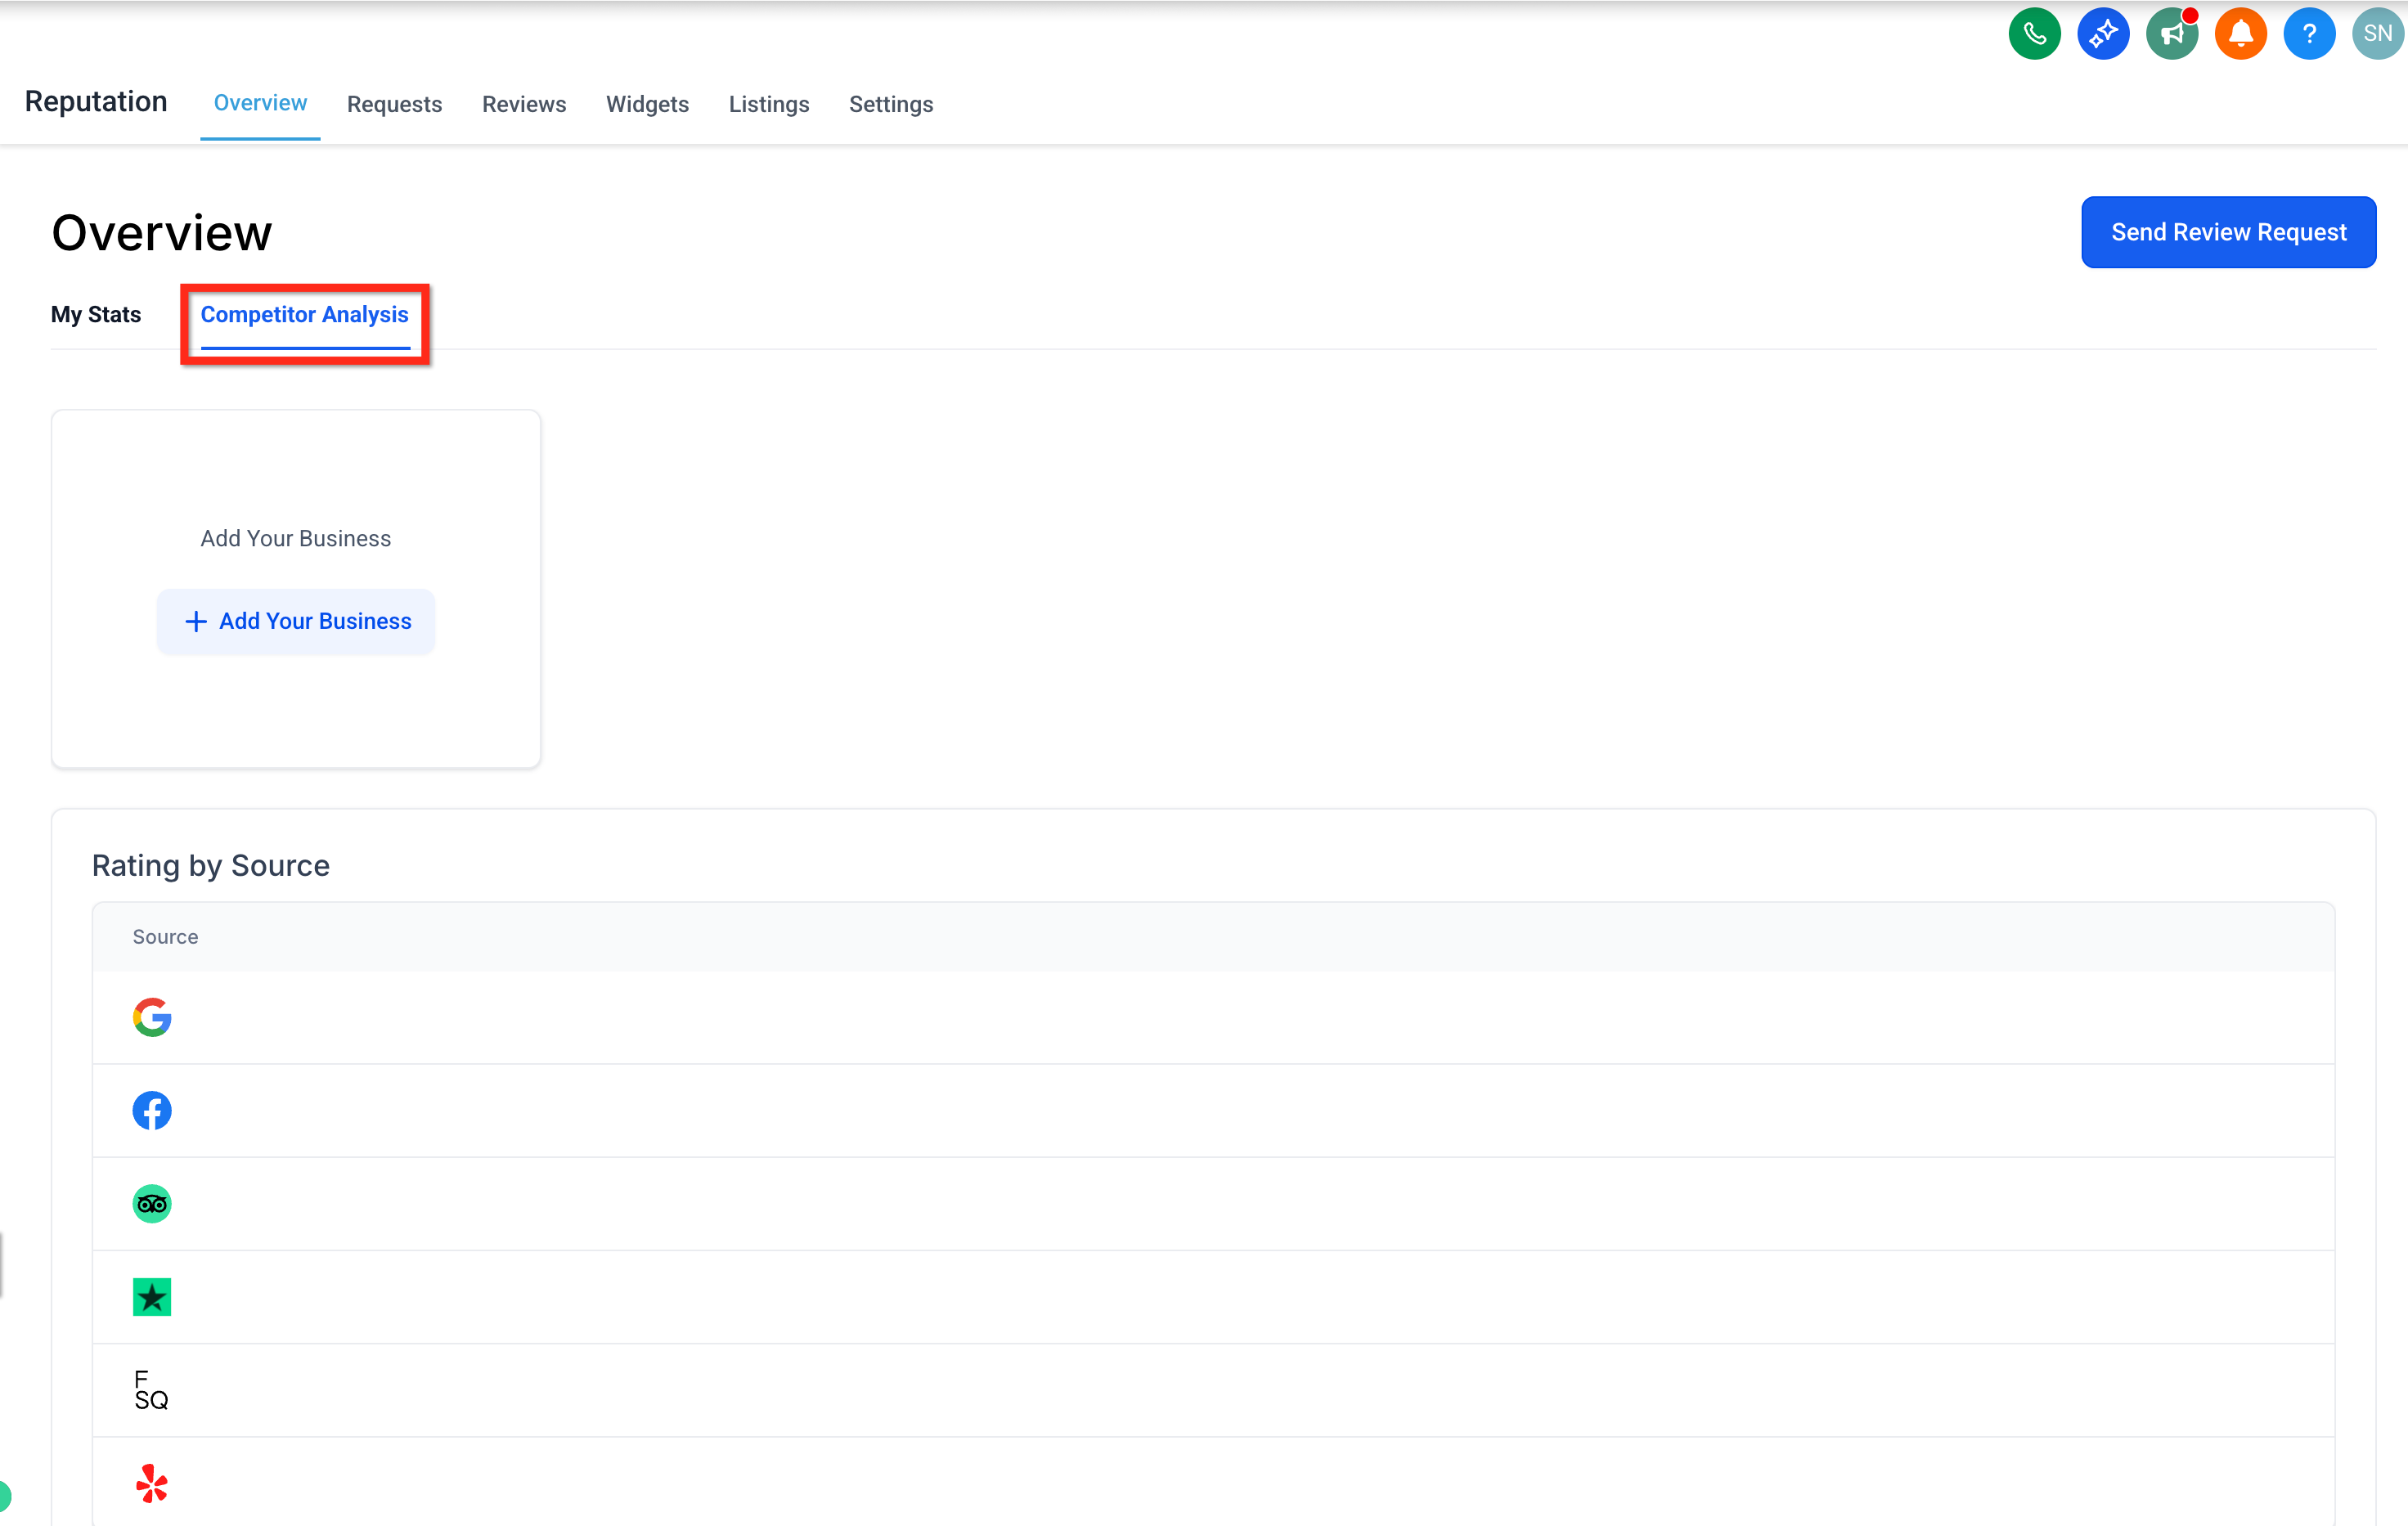Viewport: 2408px width, 1526px height.
Task: Open the SN user profile avatar
Action: [x=2377, y=34]
